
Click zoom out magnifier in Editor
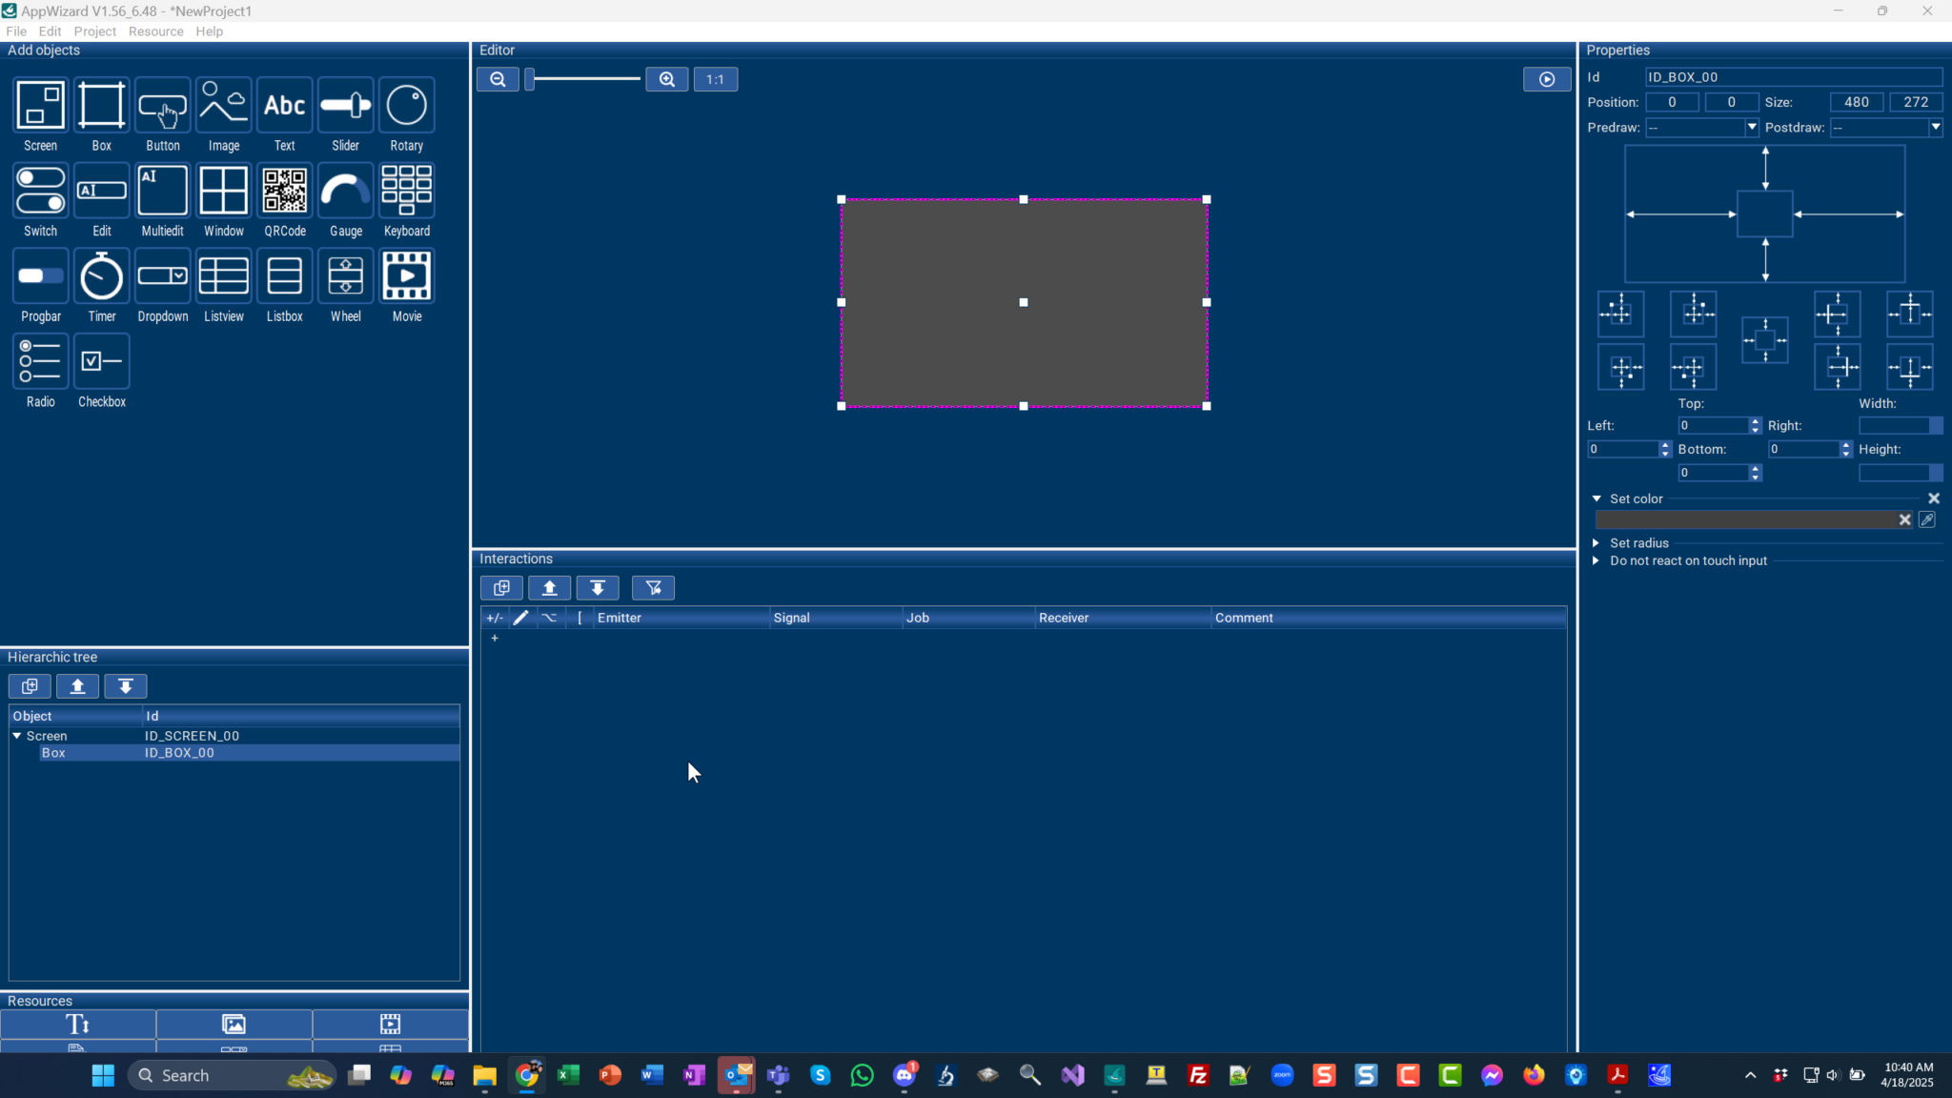[x=498, y=79]
